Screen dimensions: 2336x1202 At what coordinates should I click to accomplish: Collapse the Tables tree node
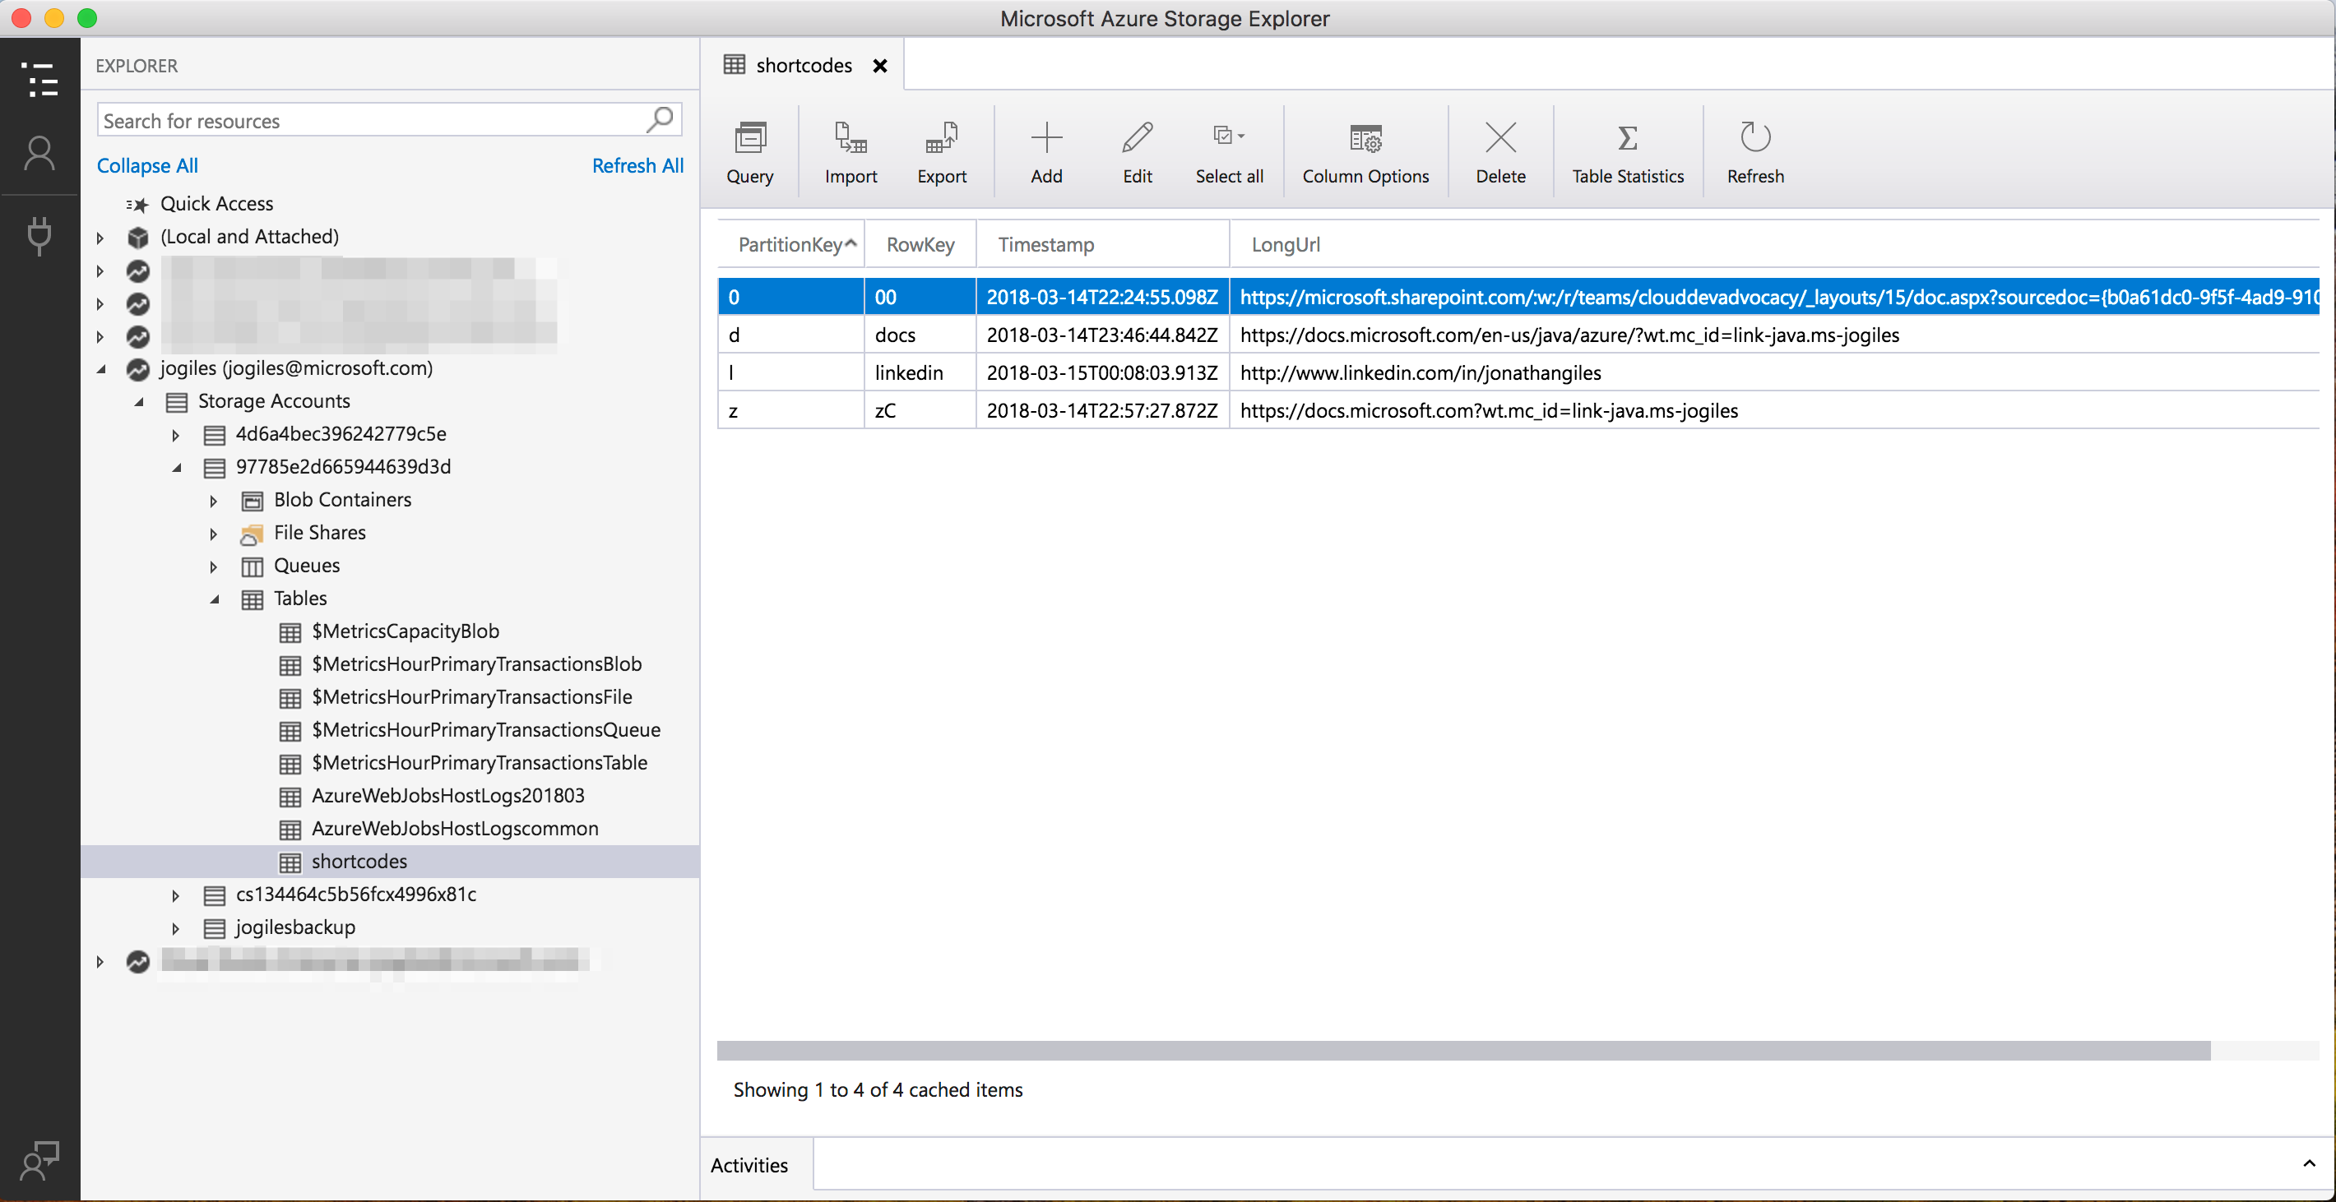[x=215, y=599]
